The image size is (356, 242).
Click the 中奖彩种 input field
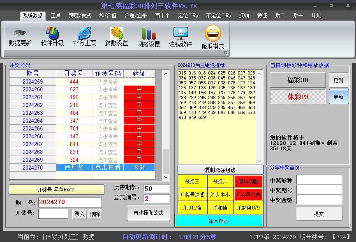coord(319,180)
